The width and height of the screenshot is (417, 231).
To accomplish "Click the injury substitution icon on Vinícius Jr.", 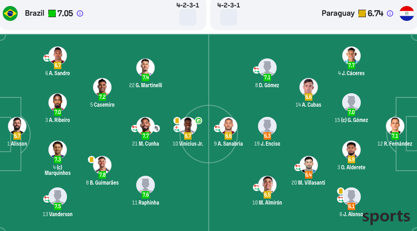I will tap(177, 128).
